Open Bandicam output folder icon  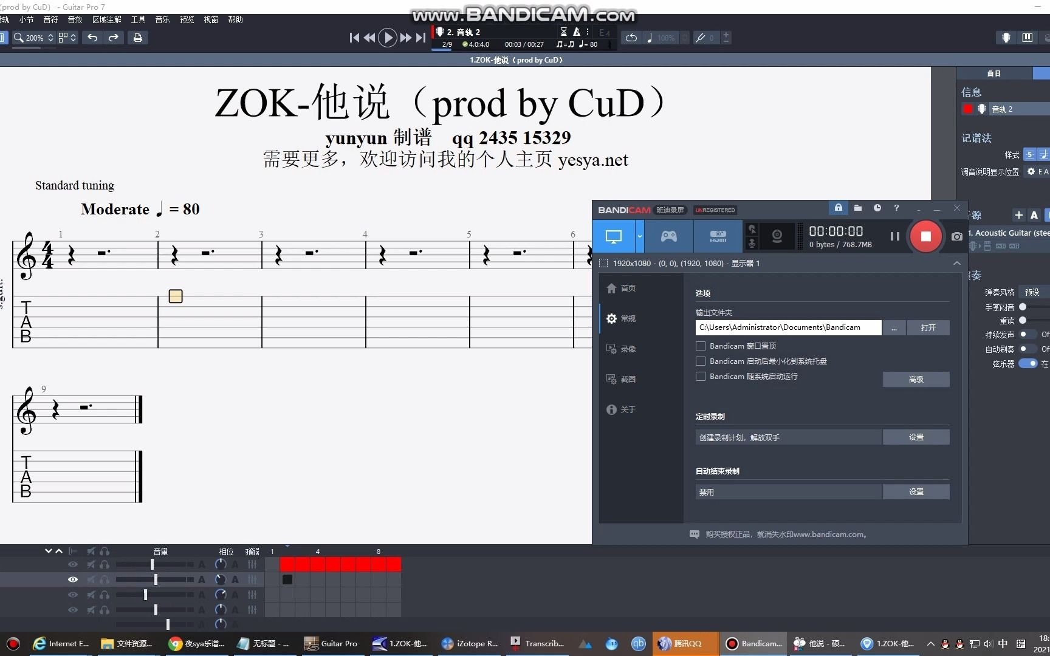pyautogui.click(x=857, y=208)
